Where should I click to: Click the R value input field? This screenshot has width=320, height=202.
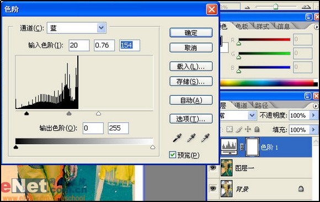303,39
